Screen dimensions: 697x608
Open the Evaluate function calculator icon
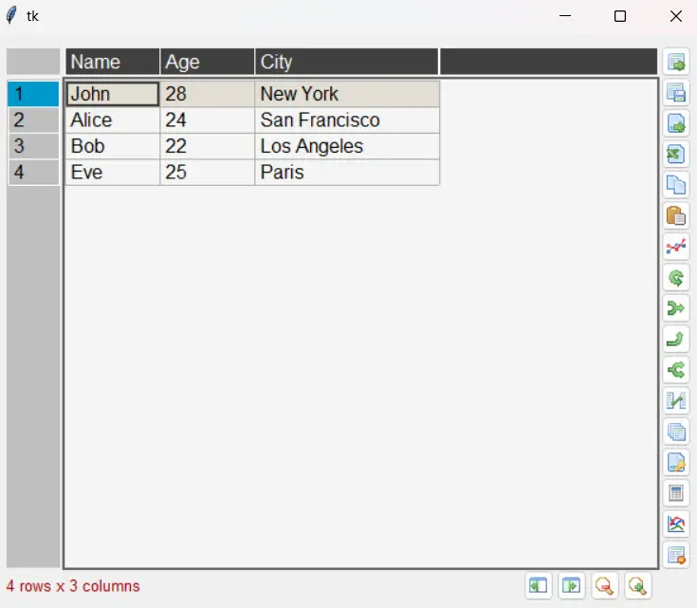click(675, 493)
